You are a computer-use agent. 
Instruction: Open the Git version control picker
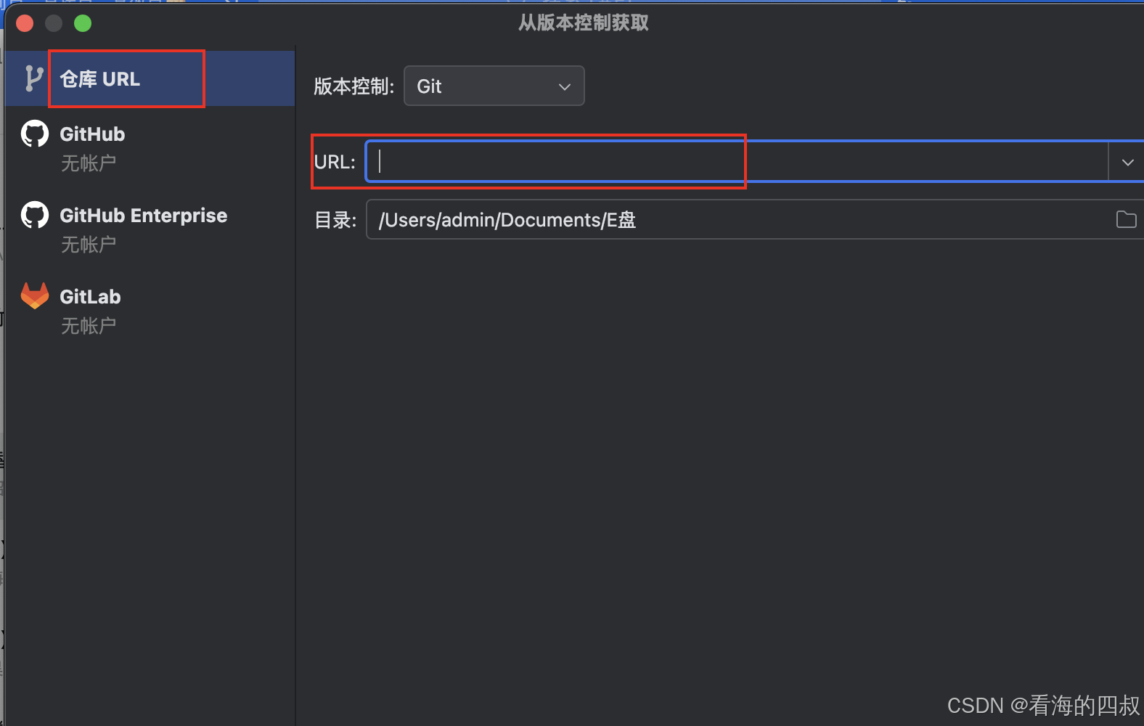pos(494,86)
